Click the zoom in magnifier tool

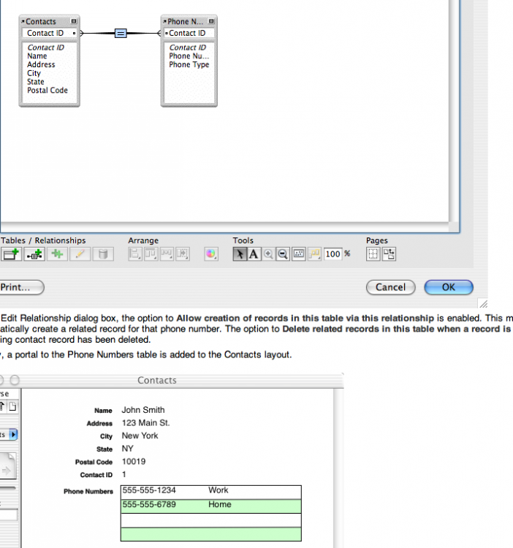coord(269,254)
